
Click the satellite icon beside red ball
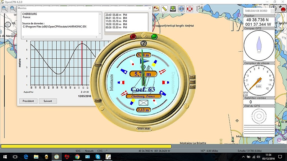point(280,7)
